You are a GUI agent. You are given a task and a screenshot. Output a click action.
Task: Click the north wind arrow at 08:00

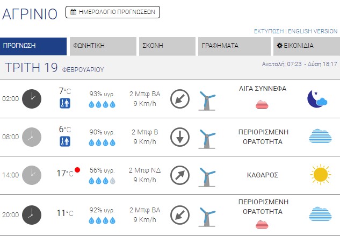click(180, 137)
